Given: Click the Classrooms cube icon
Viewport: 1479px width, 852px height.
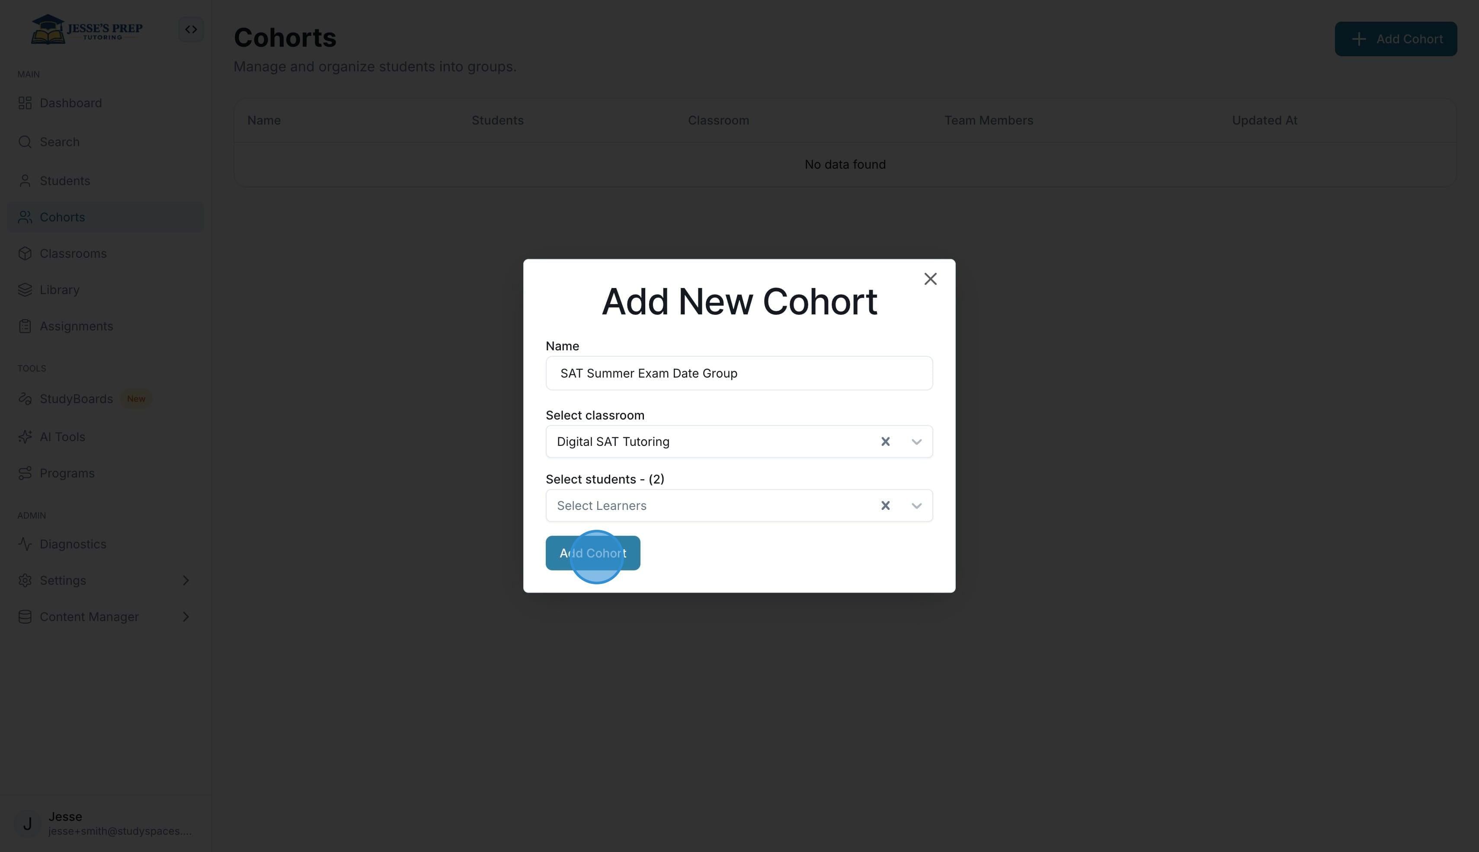Looking at the screenshot, I should (25, 253).
